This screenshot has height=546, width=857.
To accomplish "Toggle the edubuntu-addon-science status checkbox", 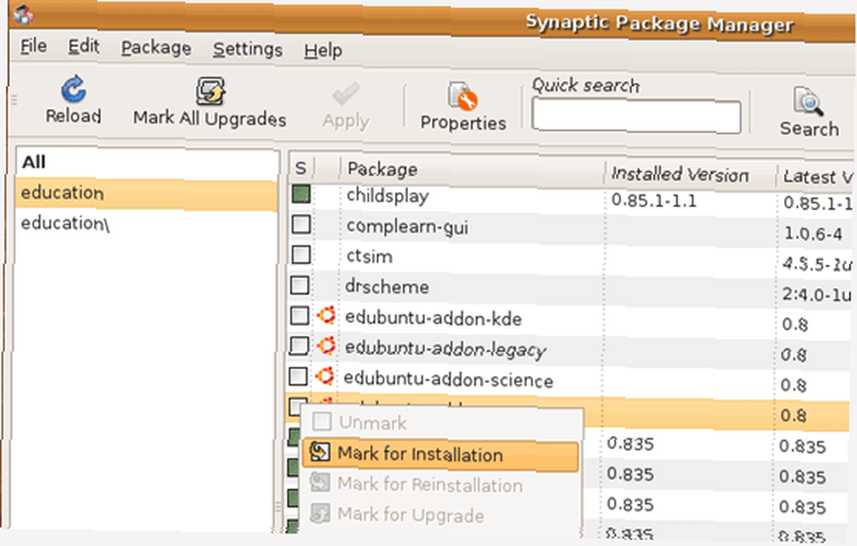I will coord(298,376).
